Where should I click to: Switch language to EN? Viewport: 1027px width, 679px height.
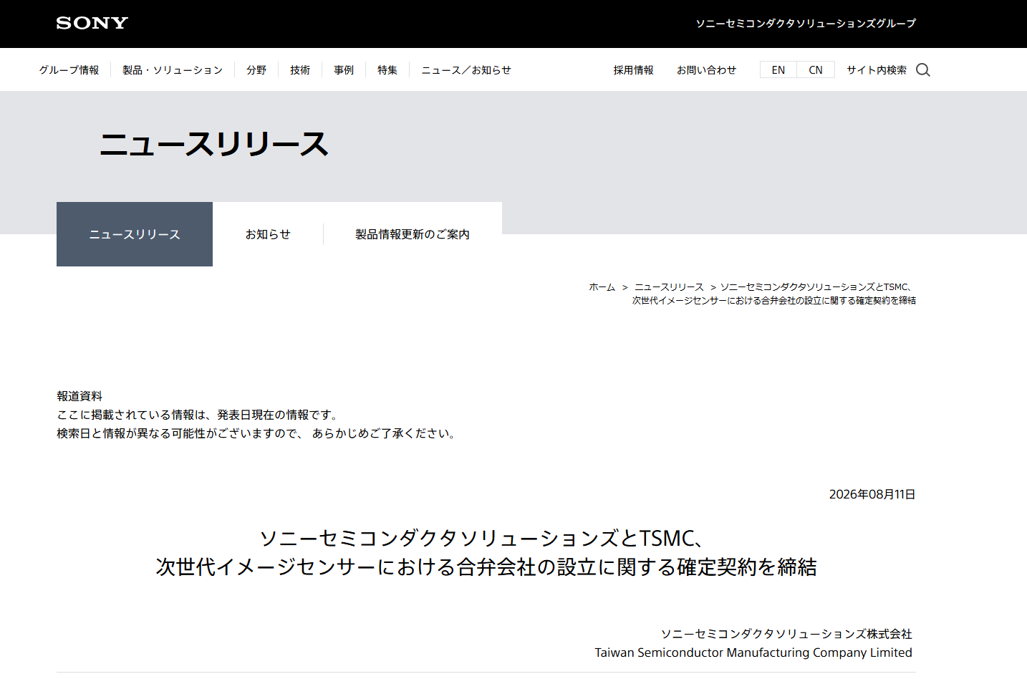[x=778, y=69]
